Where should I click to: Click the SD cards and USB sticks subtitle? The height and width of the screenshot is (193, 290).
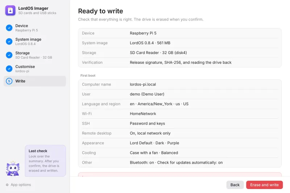[x=37, y=13]
